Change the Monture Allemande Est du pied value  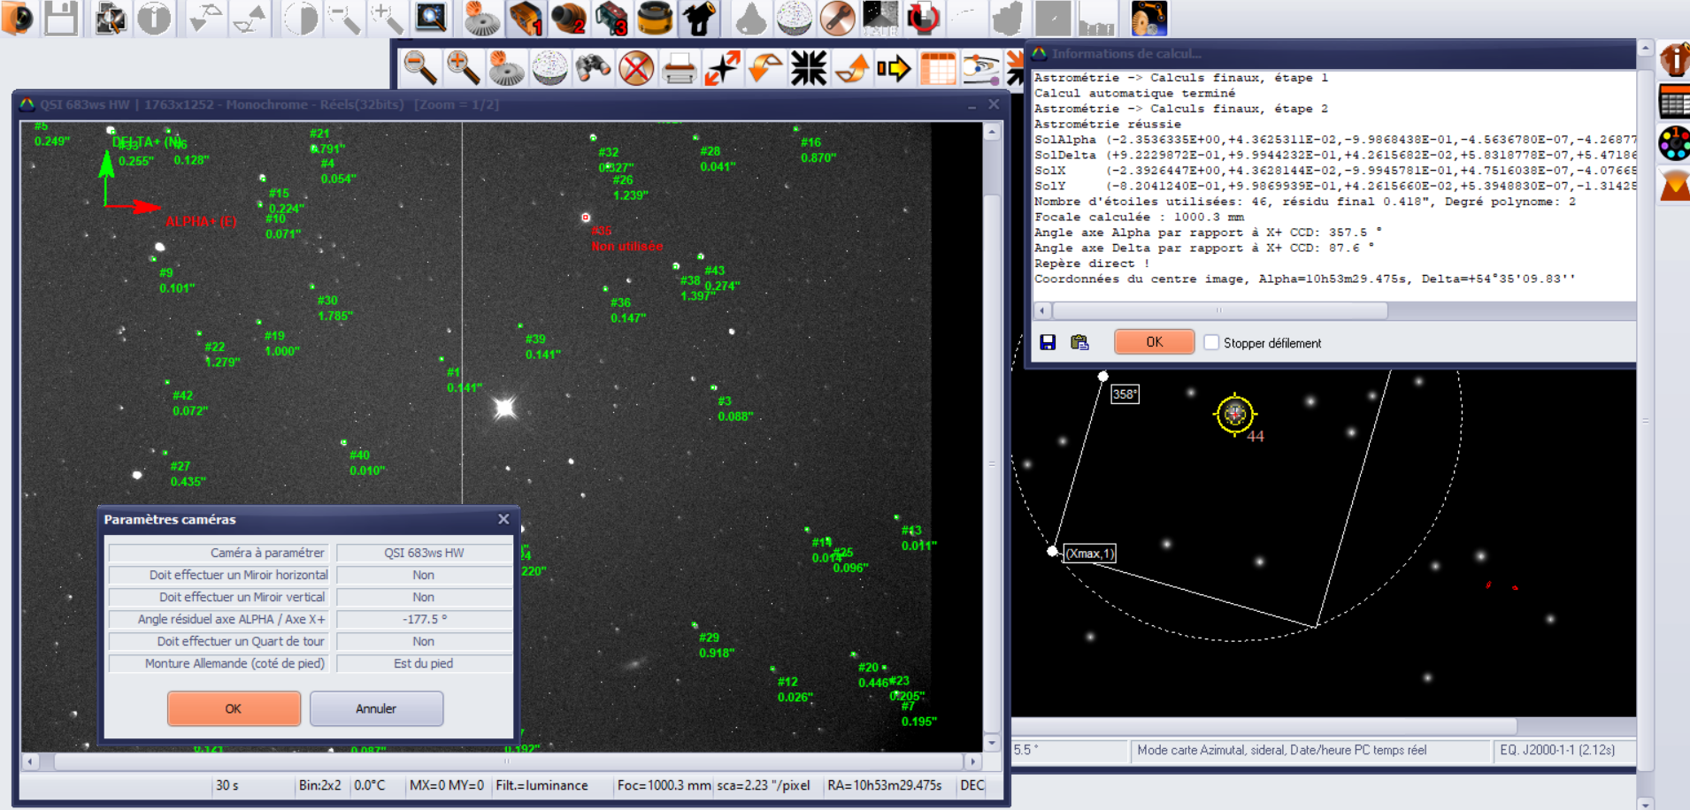pos(424,663)
